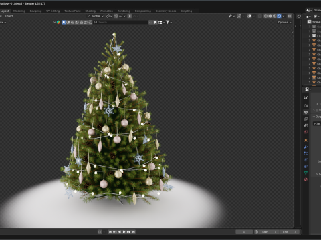Viewport: 321px width, 240px height.
Task: Switch to Material Preview shading
Action: 274,16
